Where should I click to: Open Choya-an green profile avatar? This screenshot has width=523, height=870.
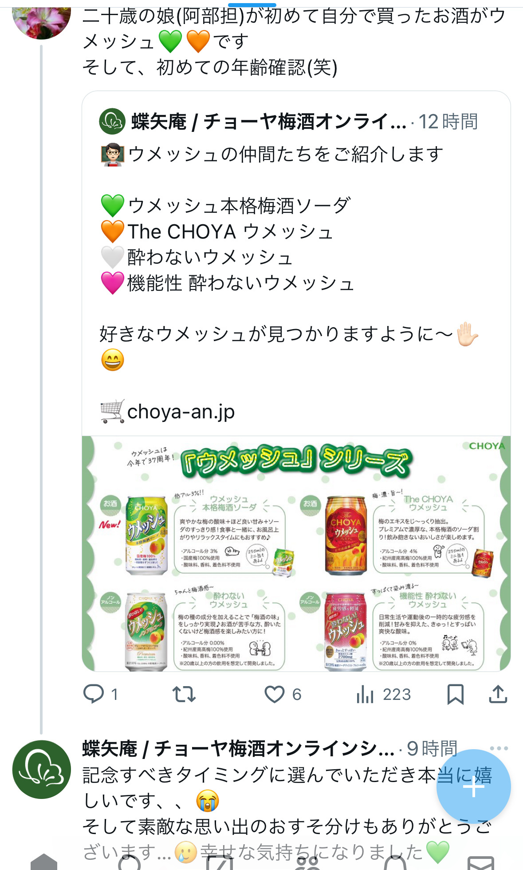[41, 770]
